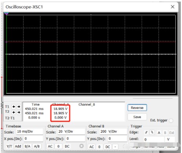Open the Timebase Scale field 10 ms/Div

[x=30, y=131]
